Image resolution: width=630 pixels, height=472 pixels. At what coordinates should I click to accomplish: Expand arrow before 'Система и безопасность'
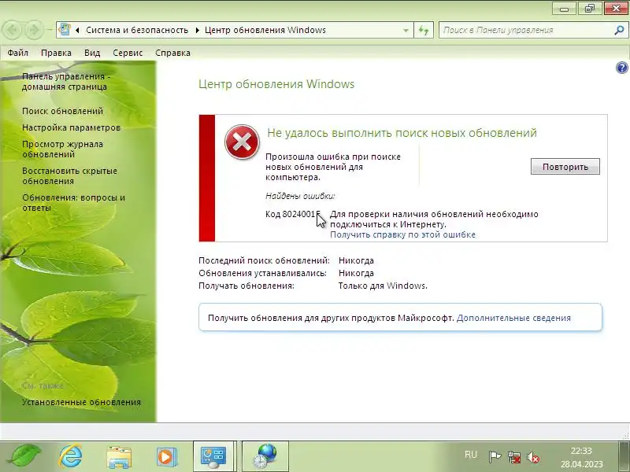tap(77, 30)
